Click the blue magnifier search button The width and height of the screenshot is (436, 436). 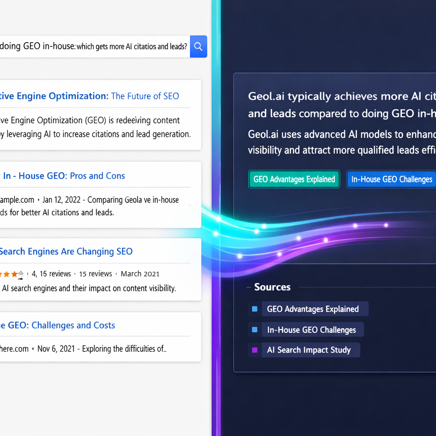(198, 46)
